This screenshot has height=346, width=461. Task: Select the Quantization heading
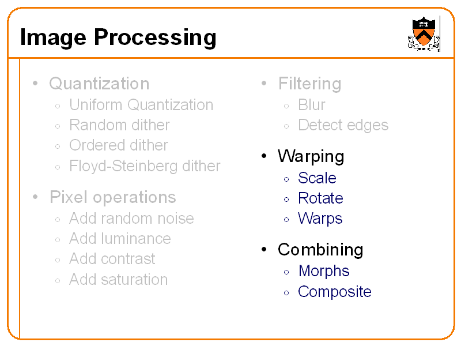coord(99,84)
